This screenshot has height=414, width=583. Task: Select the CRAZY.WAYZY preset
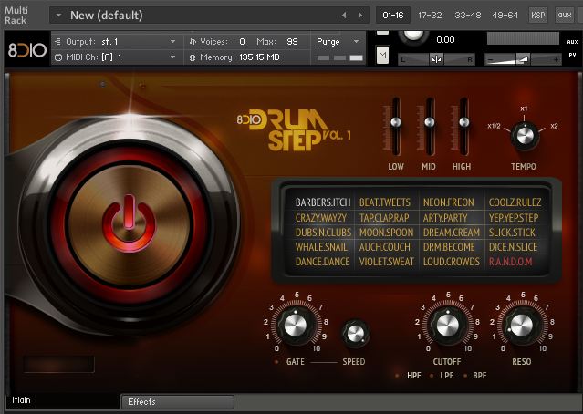(x=321, y=217)
